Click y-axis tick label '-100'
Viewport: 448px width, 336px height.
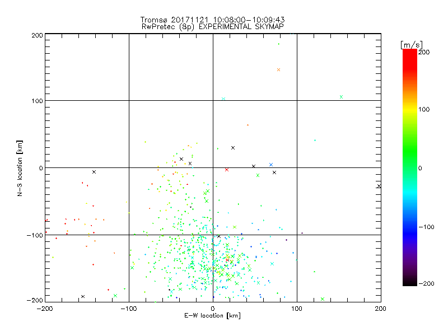(35, 235)
